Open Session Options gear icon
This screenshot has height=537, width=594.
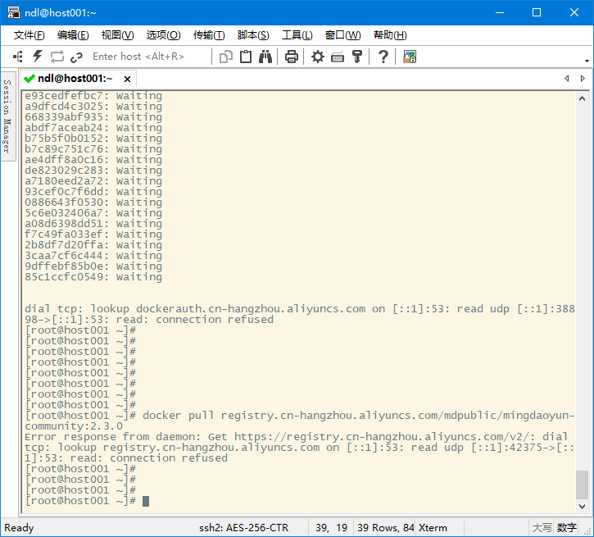[x=318, y=57]
